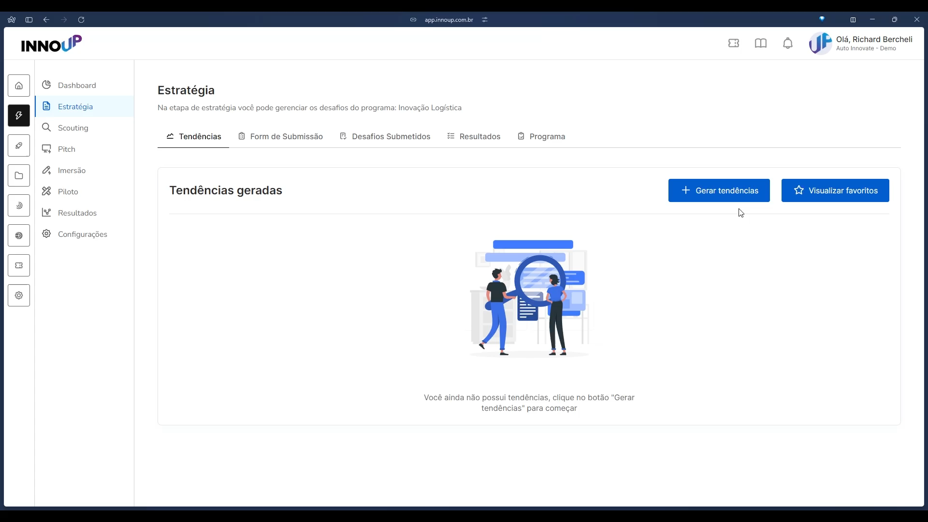
Task: Click the Gerar tendências button
Action: coord(719,190)
